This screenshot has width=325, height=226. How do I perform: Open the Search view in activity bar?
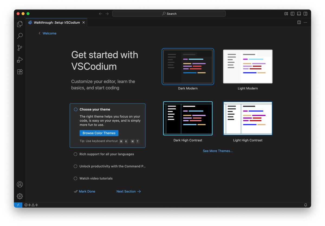[20, 36]
